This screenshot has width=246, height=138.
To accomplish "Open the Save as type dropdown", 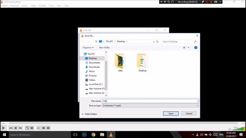I will 150,106.
